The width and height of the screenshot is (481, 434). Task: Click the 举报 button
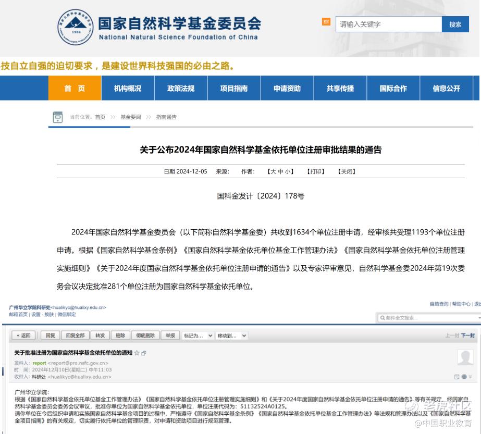(x=170, y=336)
